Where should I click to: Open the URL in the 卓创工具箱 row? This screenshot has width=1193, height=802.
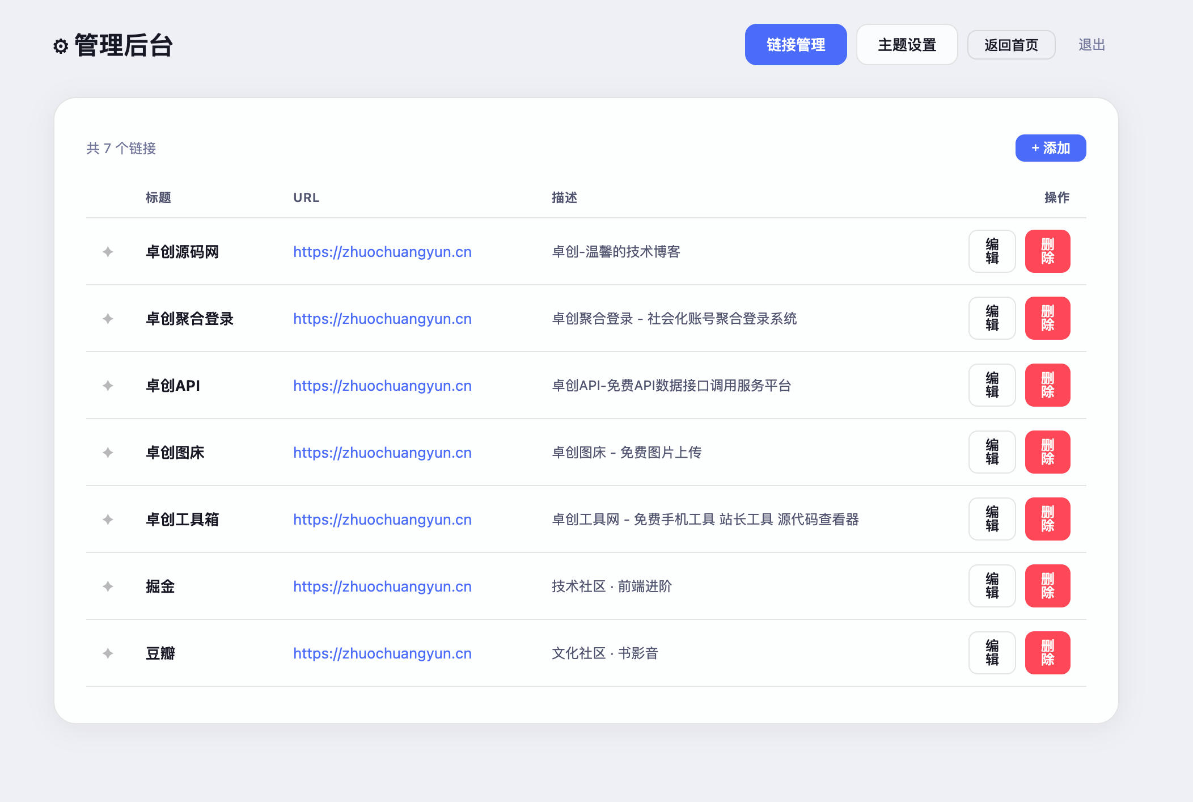pos(382,520)
